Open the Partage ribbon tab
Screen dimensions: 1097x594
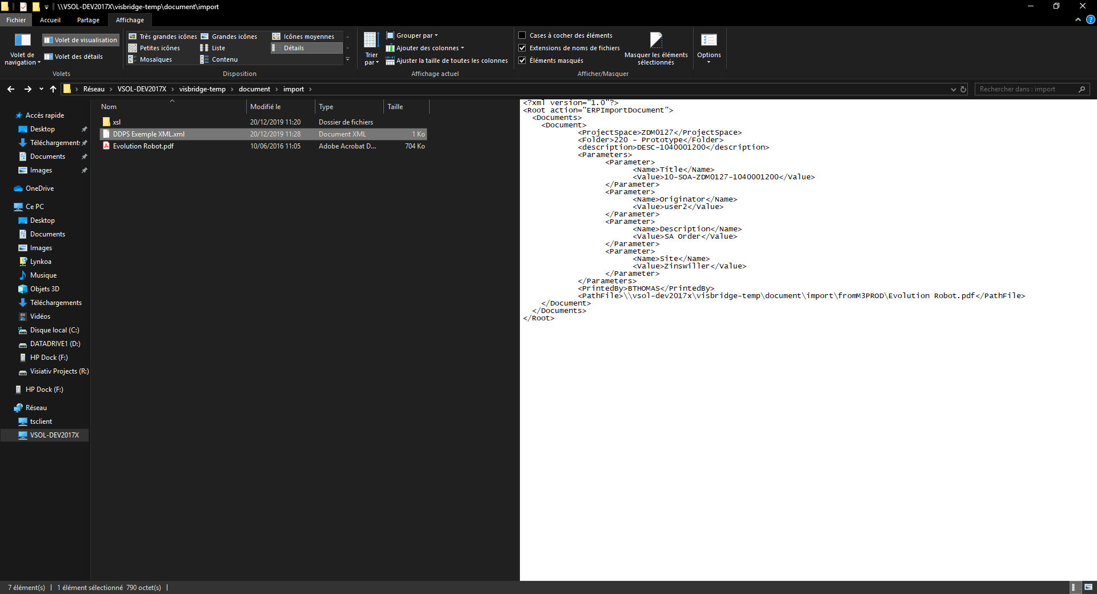coord(88,20)
